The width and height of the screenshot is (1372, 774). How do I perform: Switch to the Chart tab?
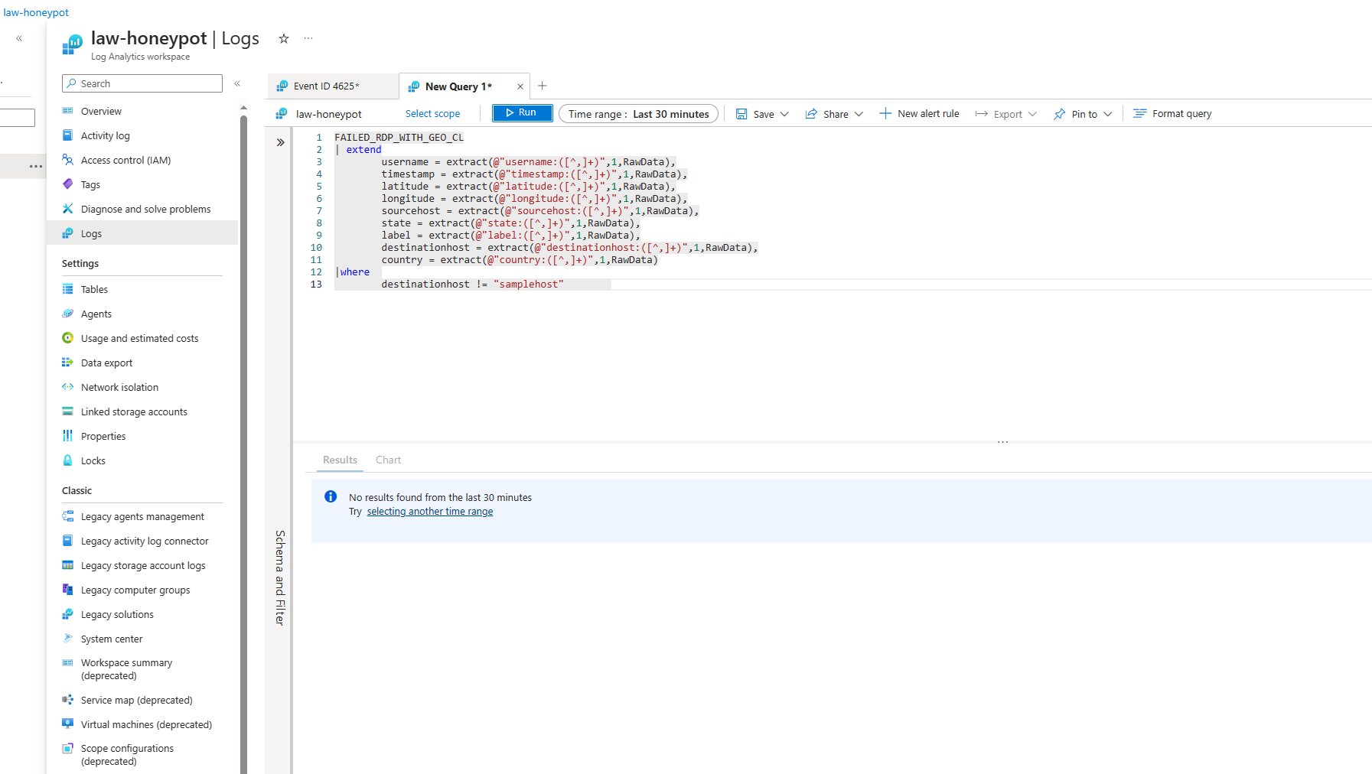388,460
